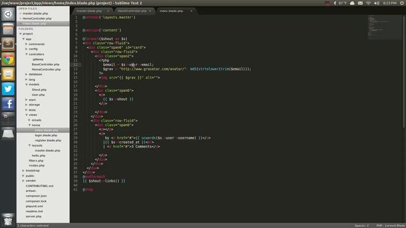Image resolution: width=406 pixels, height=228 pixels.
Task: Open hello.php in views
Action: pyautogui.click(x=39, y=156)
